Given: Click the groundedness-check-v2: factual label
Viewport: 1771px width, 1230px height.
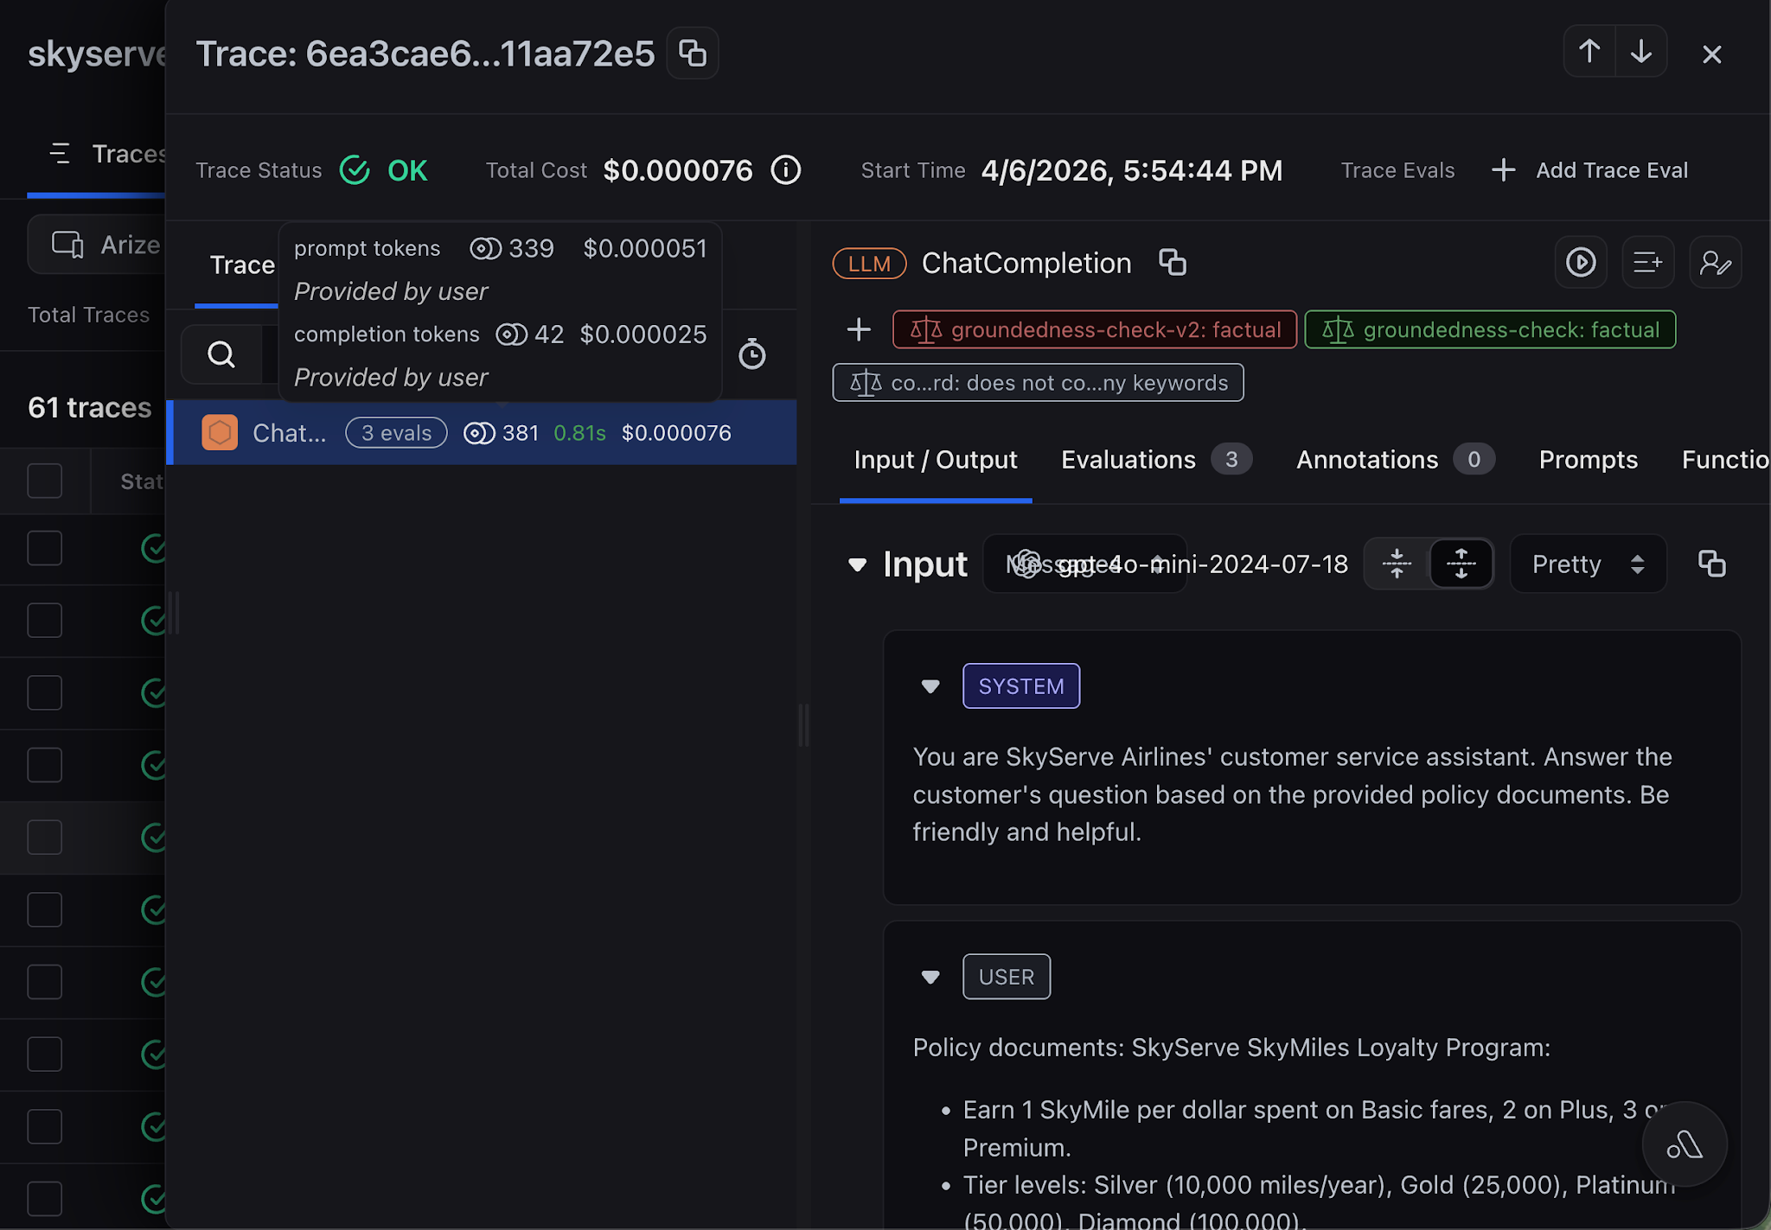Looking at the screenshot, I should (x=1095, y=329).
